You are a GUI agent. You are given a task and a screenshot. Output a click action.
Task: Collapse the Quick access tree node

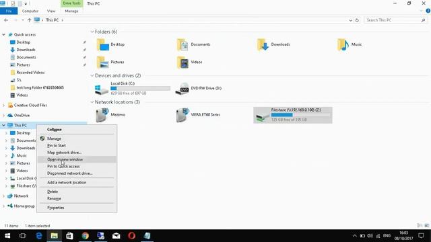[x=3, y=34]
